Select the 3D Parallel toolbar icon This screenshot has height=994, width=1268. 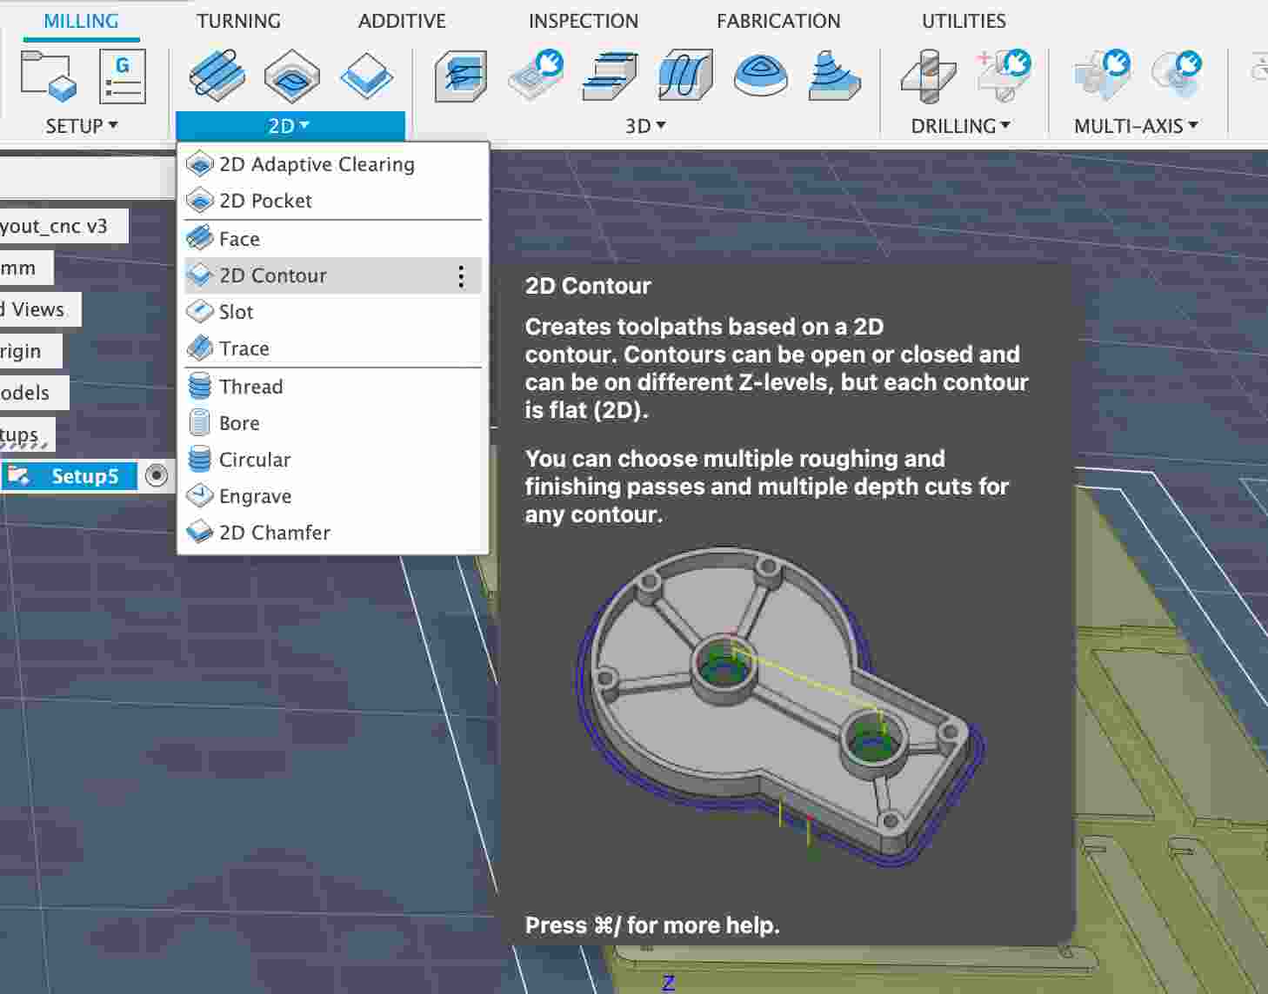point(685,76)
